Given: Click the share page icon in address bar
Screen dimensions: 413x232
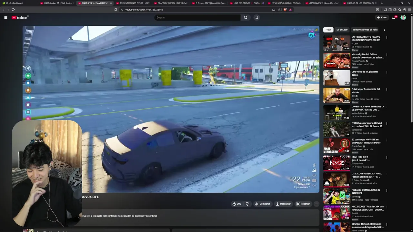Looking at the screenshot, I should [279, 10].
